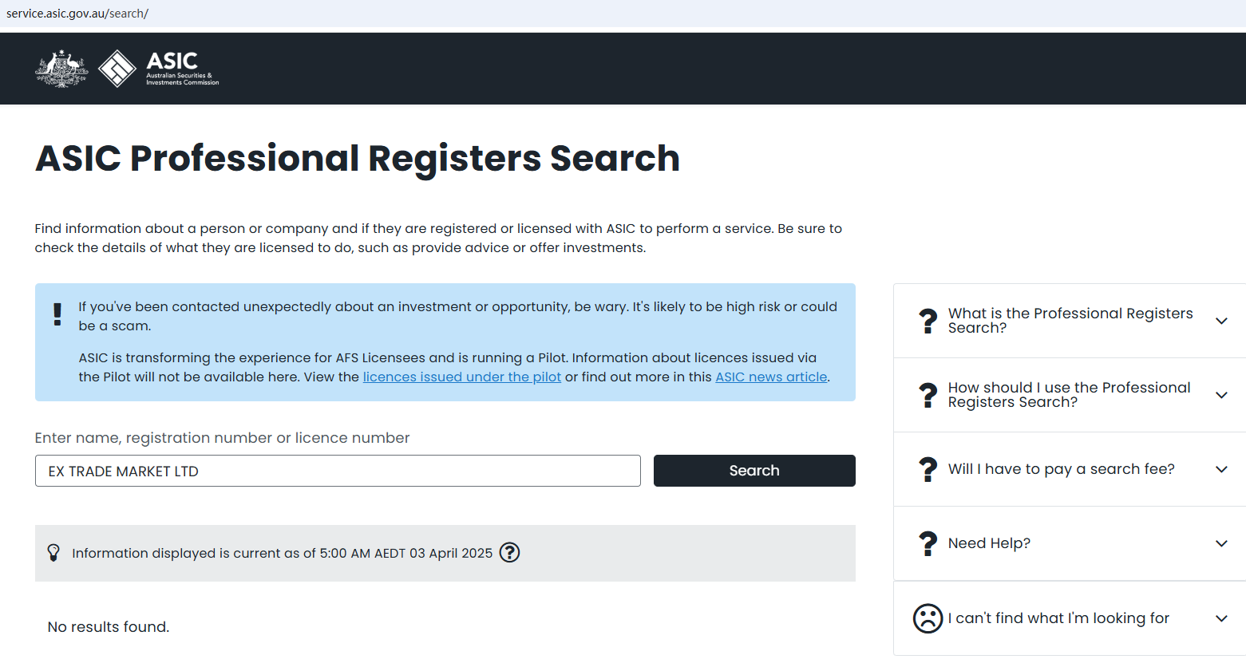Expand "What is the Professional Registers Search?" chevron
1246x659 pixels.
[x=1220, y=321]
